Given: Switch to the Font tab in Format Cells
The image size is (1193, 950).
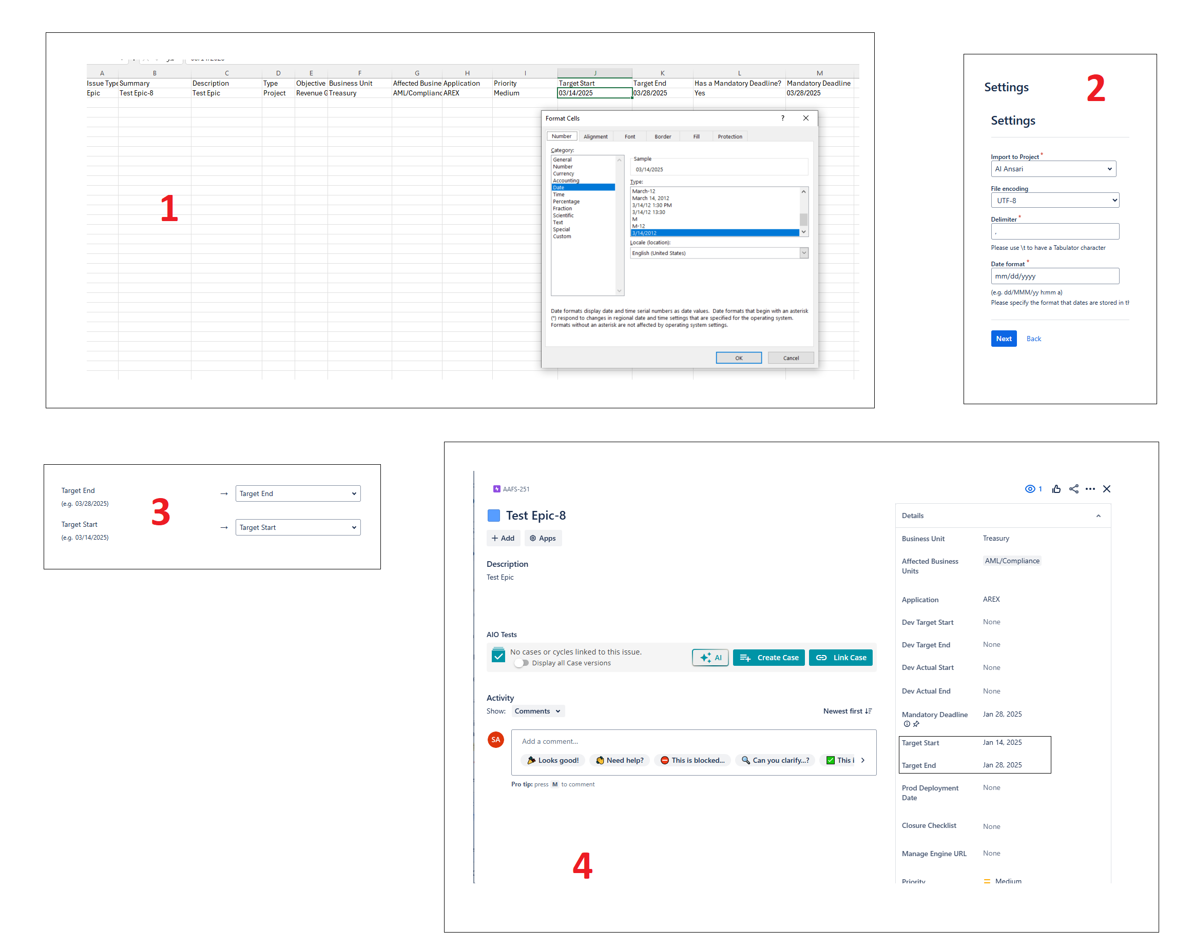Looking at the screenshot, I should click(x=630, y=136).
